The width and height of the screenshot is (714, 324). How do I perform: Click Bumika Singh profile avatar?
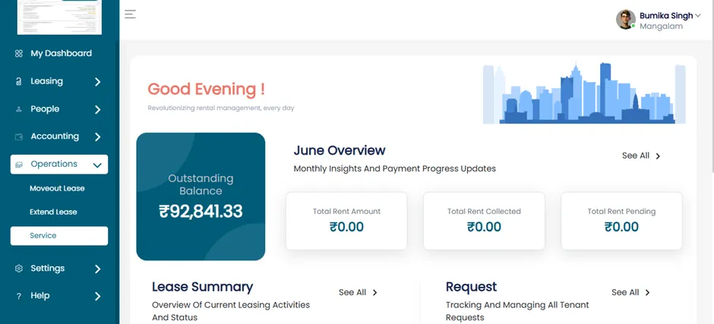626,20
